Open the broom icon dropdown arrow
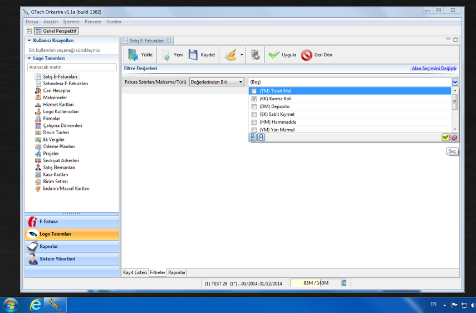The image size is (476, 313). 242,55
